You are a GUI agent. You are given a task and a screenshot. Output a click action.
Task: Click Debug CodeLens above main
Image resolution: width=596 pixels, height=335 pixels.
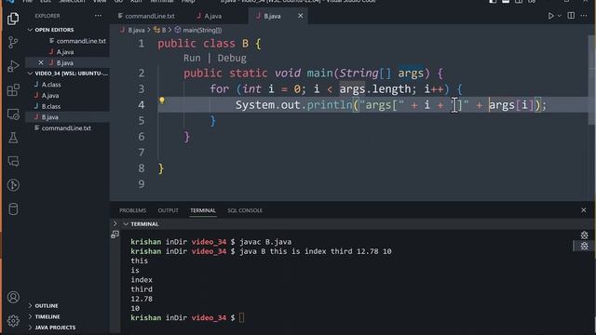[x=232, y=58]
